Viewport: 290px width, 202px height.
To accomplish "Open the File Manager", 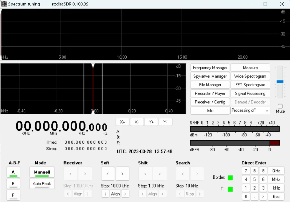I will 210,85.
